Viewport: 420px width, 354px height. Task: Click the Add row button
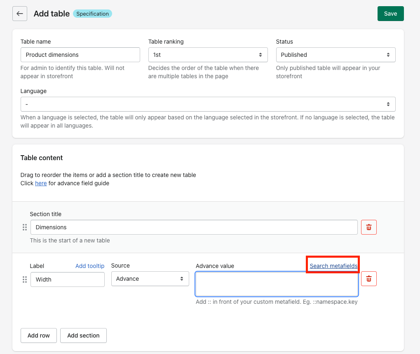coord(39,335)
